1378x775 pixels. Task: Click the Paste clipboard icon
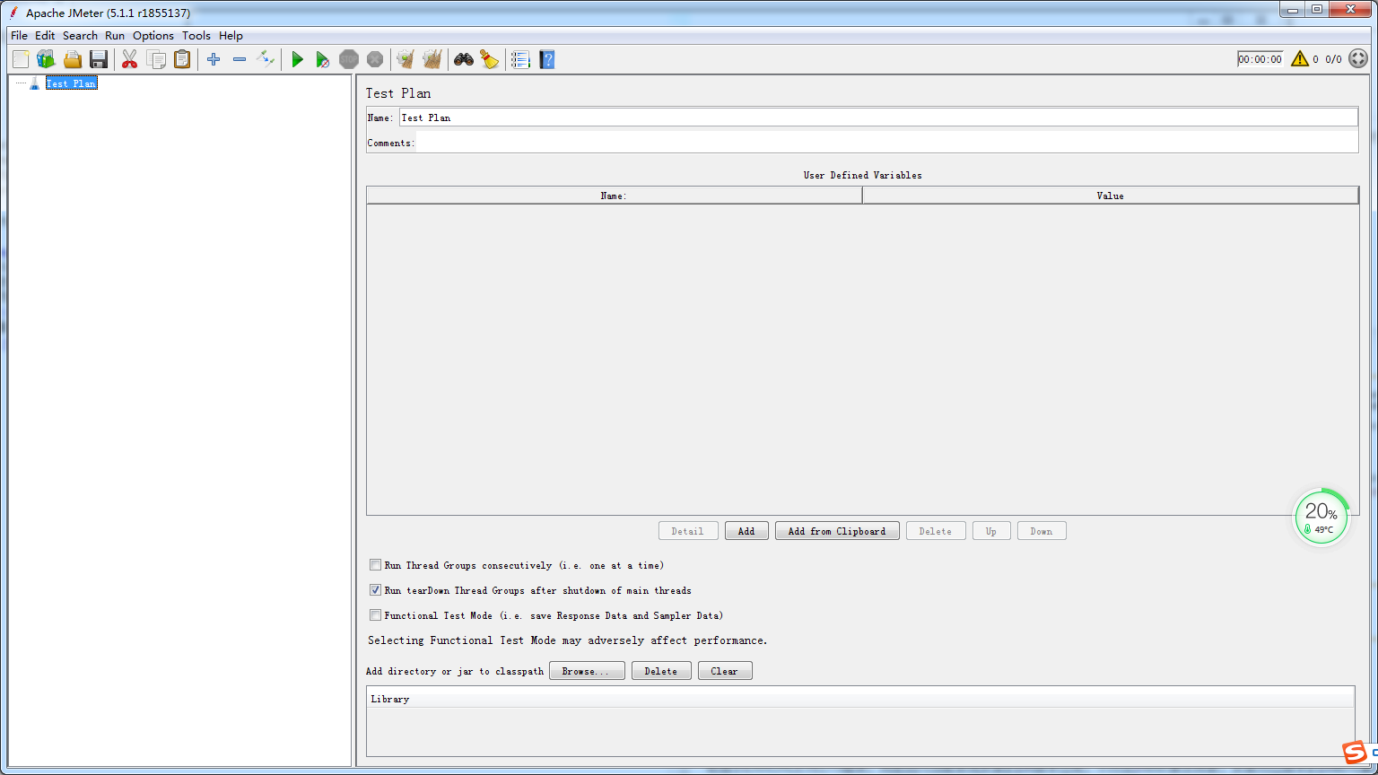tap(182, 59)
